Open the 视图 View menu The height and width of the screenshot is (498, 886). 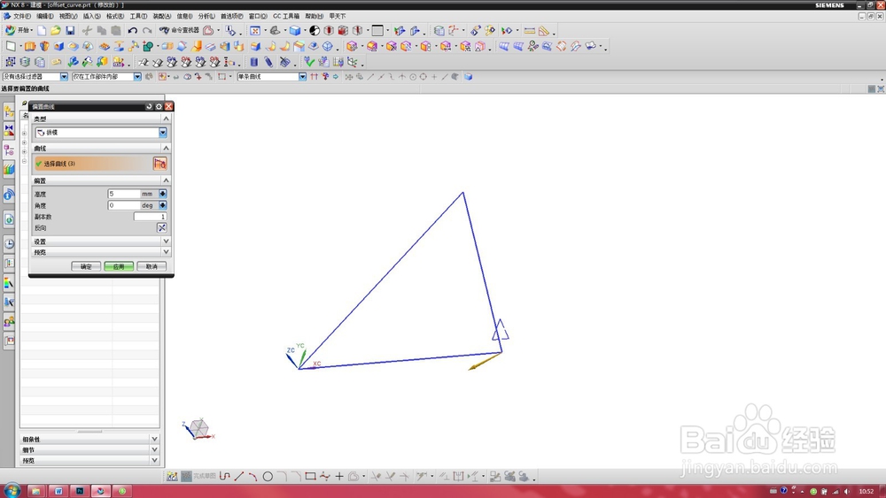coord(68,16)
